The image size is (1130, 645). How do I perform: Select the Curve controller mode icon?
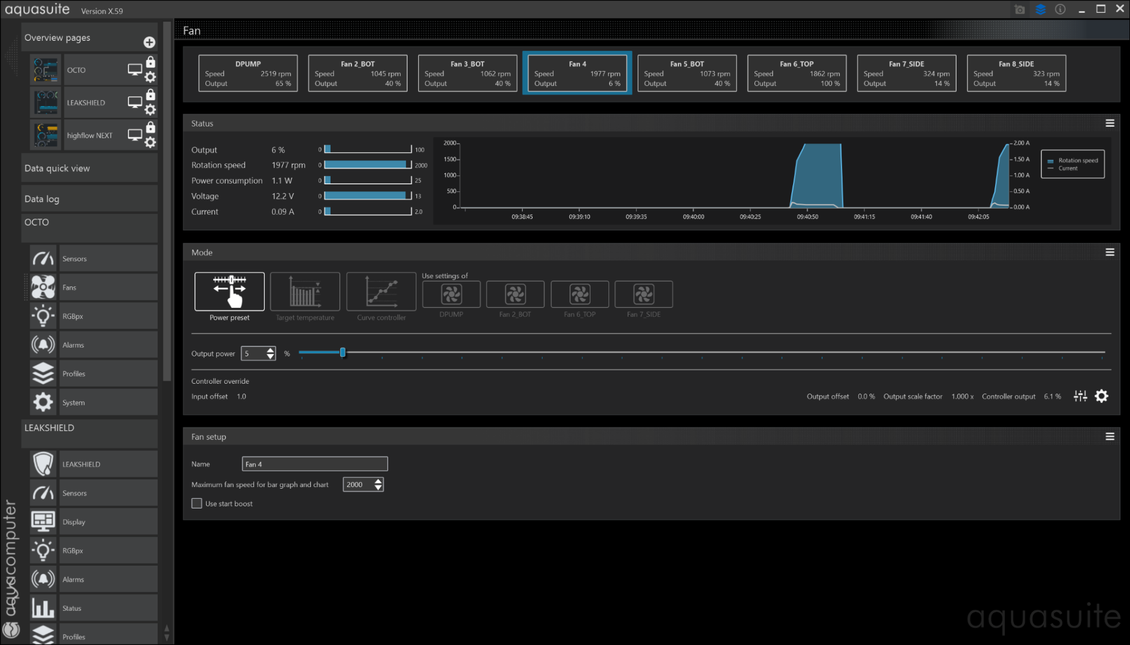(381, 291)
